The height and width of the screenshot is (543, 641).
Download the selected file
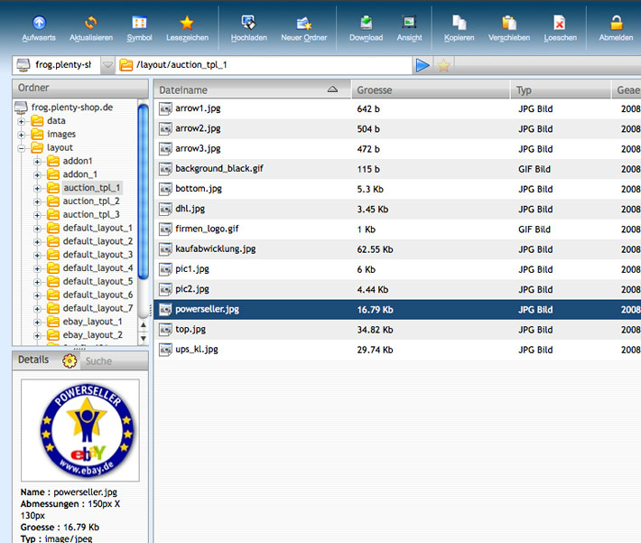(x=367, y=23)
